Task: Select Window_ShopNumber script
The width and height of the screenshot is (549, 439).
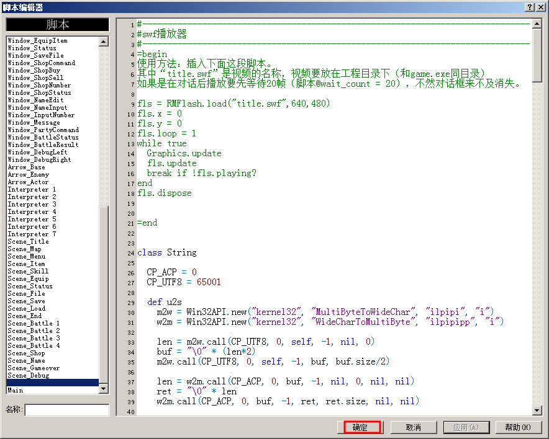Action: click(39, 86)
